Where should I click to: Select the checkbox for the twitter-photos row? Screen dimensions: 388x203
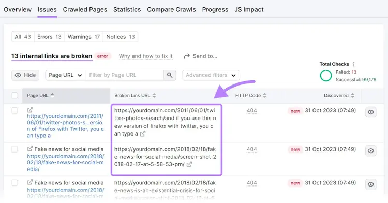click(14, 110)
